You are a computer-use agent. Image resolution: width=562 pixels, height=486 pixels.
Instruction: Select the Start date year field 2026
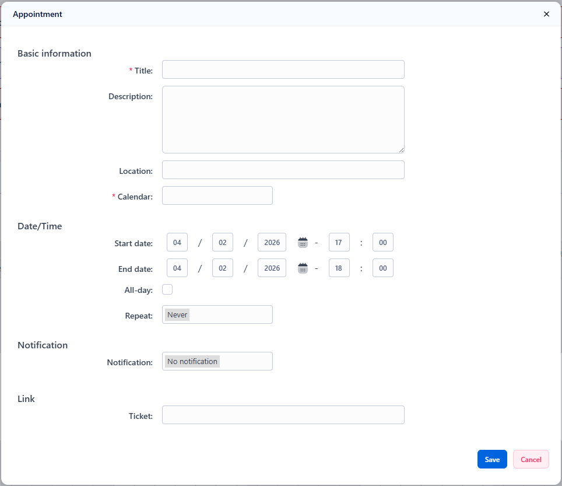pyautogui.click(x=272, y=243)
